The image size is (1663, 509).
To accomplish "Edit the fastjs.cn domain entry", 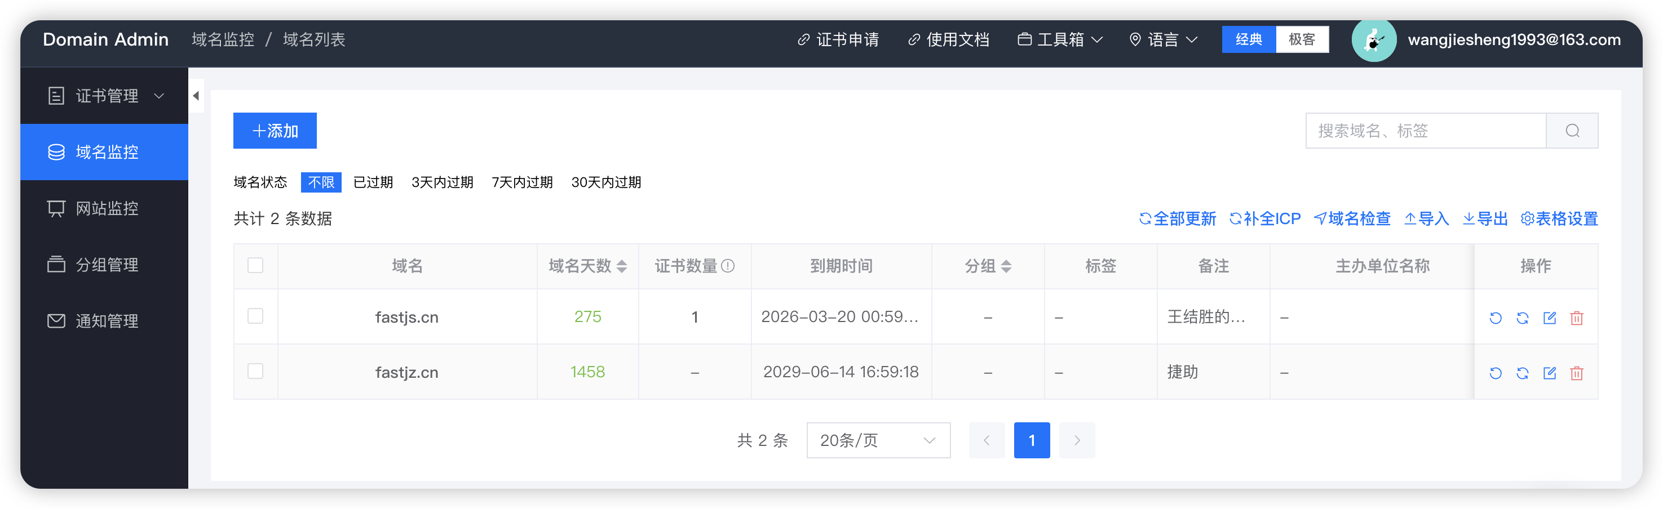I will (1549, 318).
